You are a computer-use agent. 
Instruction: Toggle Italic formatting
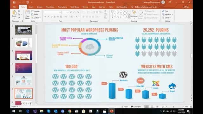click(x=48, y=17)
